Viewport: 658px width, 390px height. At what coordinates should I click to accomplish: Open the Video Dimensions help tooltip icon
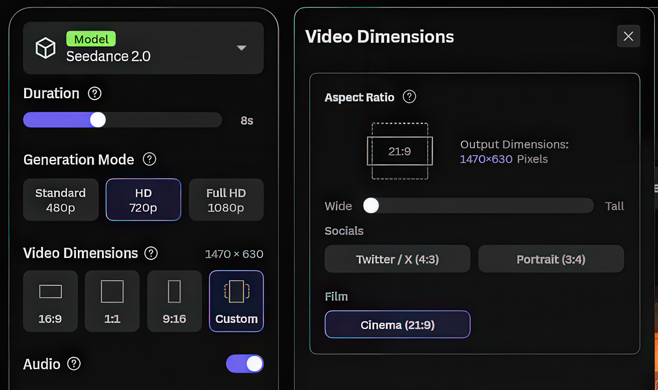click(151, 253)
